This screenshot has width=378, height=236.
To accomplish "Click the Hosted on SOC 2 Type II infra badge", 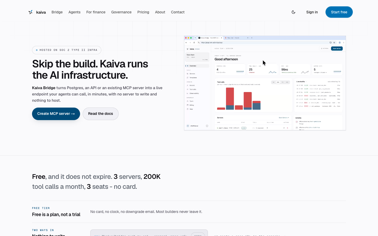I will tap(67, 50).
